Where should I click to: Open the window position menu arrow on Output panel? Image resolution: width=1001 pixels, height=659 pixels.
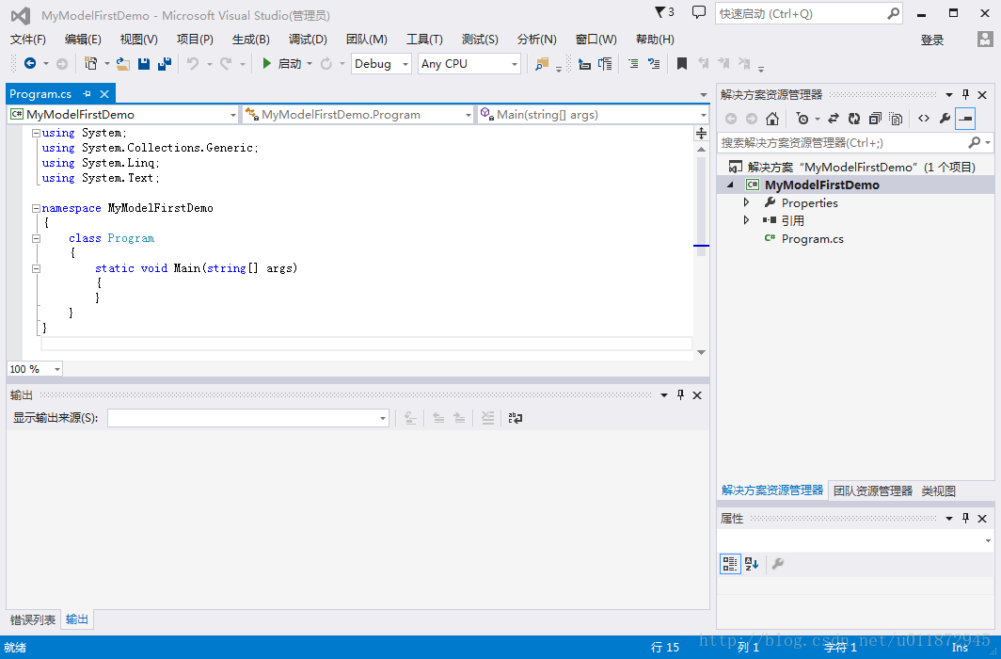pyautogui.click(x=664, y=395)
